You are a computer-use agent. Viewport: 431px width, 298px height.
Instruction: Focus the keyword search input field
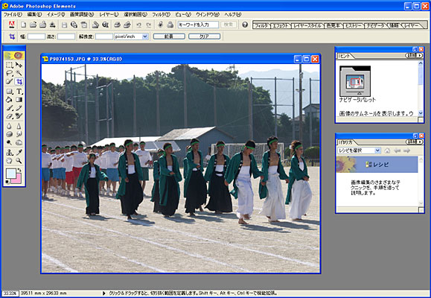pos(198,25)
